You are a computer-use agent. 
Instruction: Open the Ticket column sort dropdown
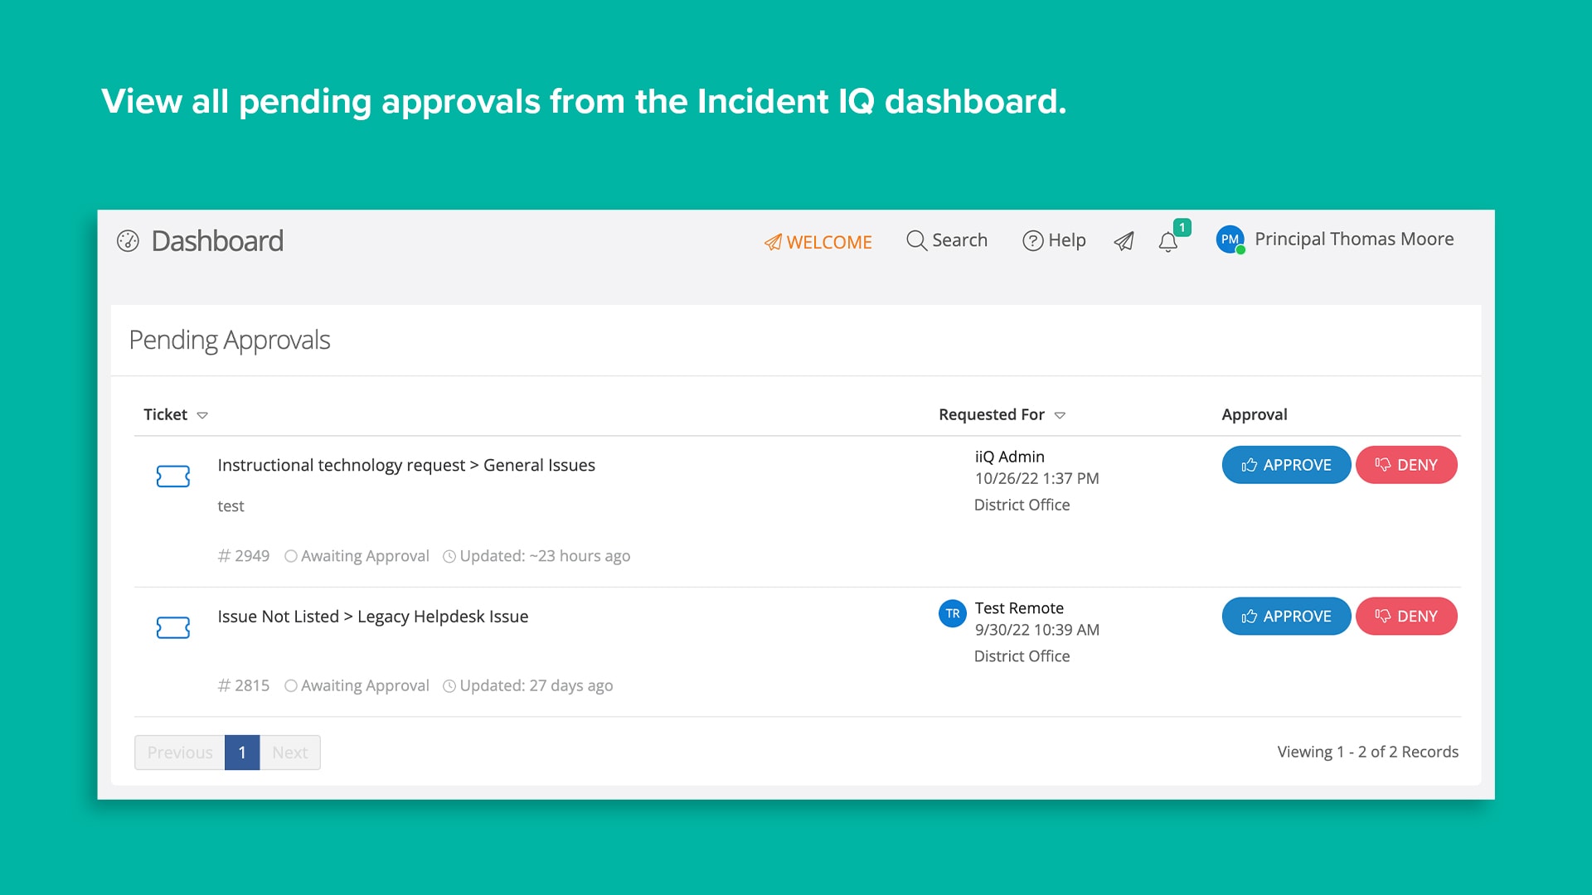[x=203, y=415]
